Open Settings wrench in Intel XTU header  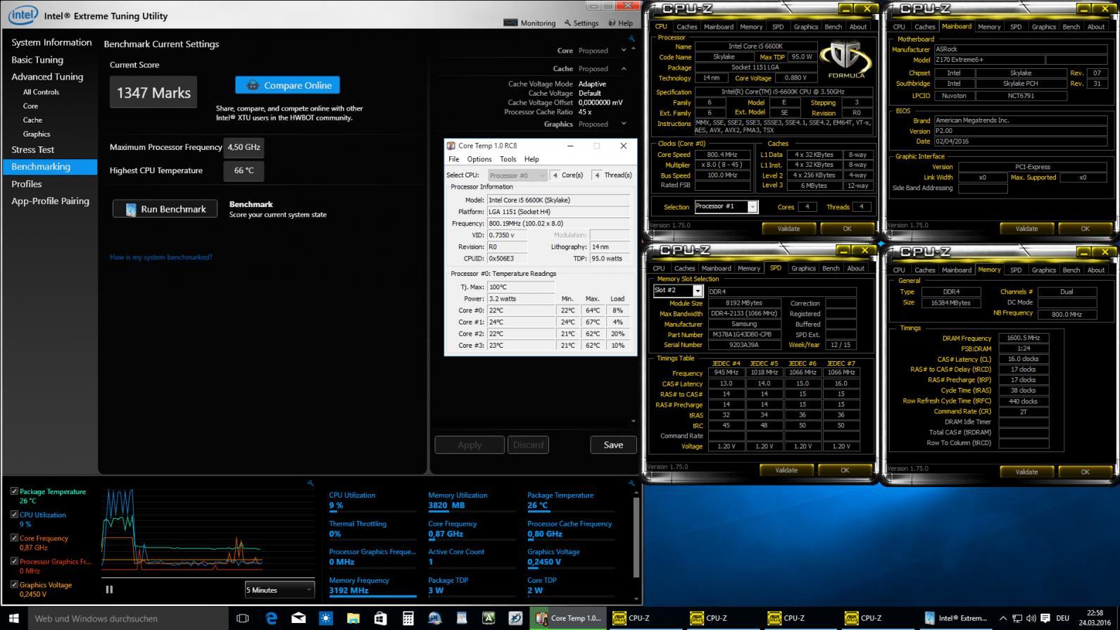click(x=568, y=23)
